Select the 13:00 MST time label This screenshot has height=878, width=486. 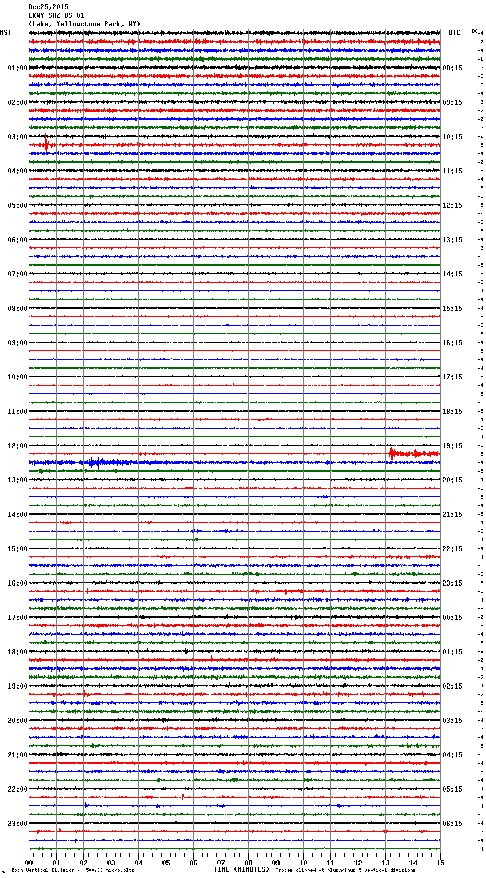tap(17, 480)
